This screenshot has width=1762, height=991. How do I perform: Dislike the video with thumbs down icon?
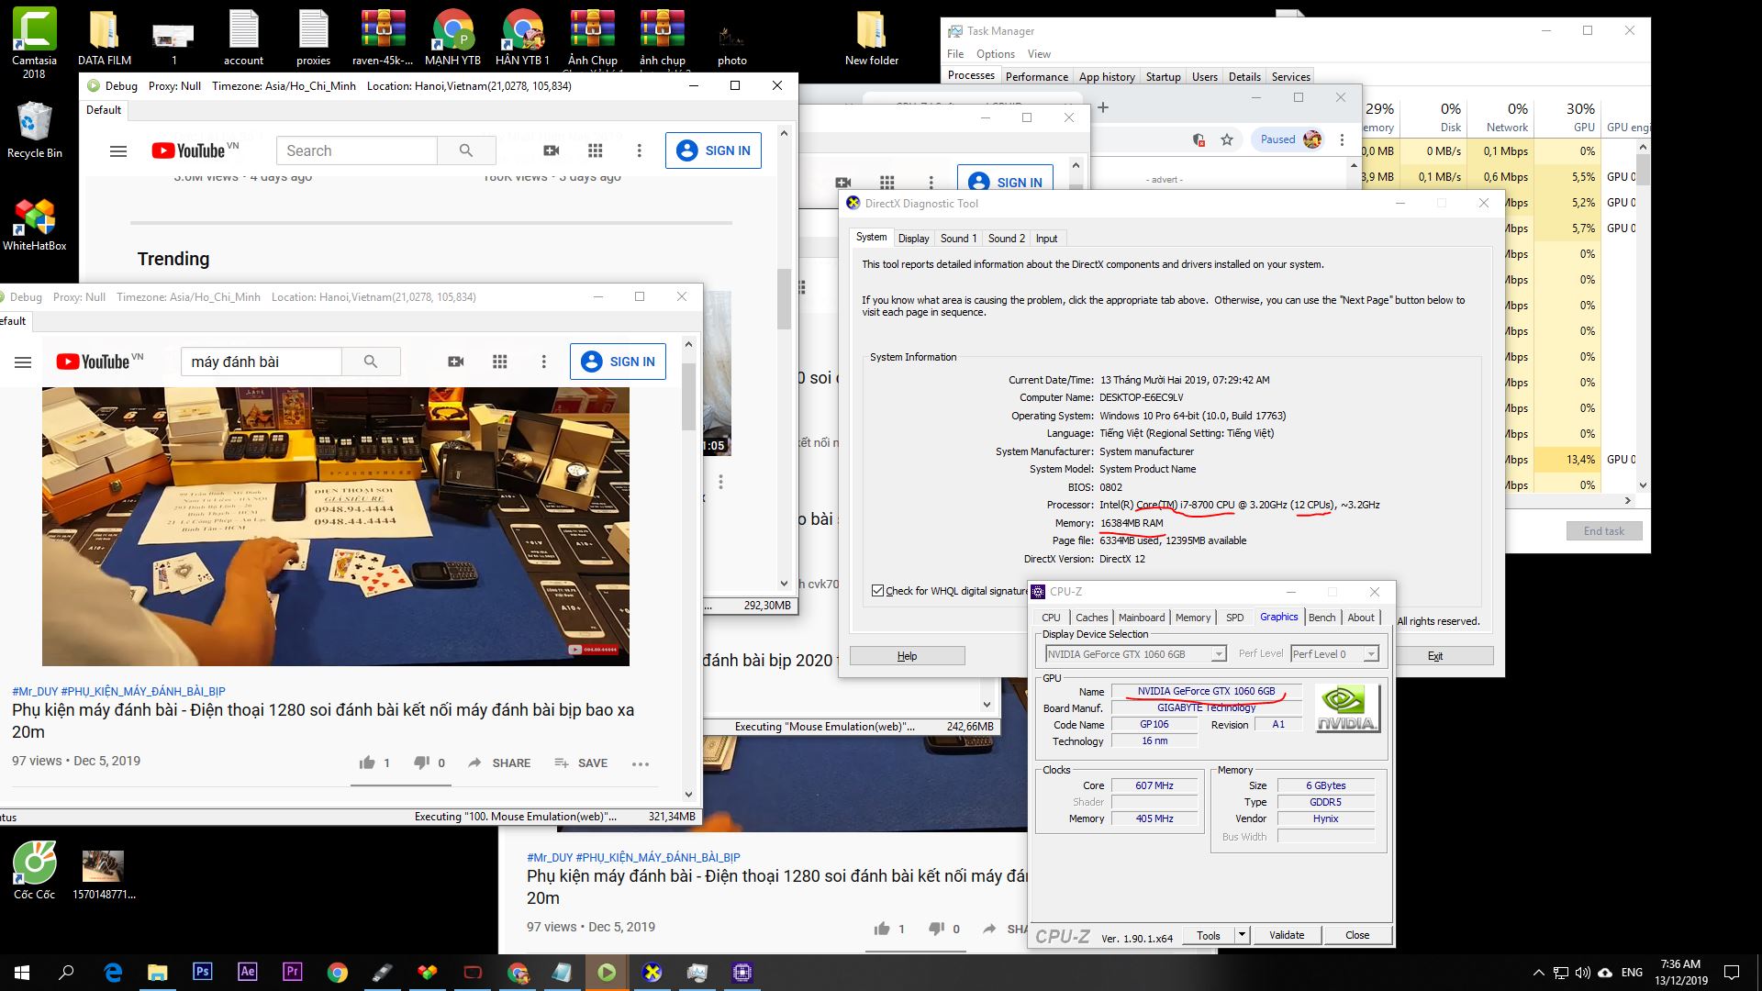click(x=422, y=763)
